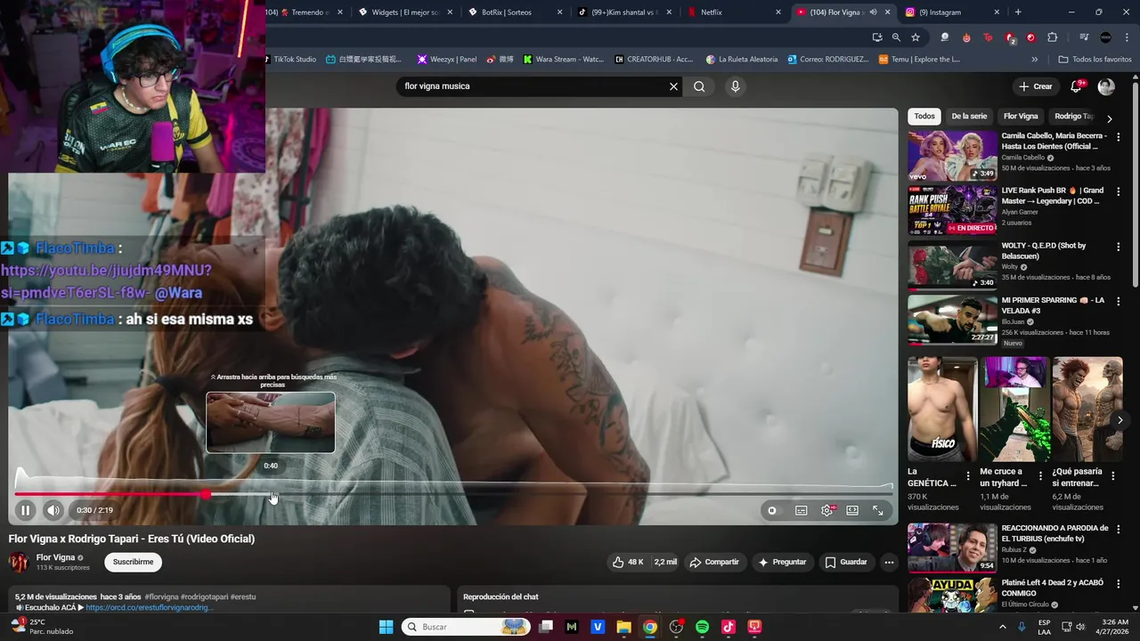Image resolution: width=1140 pixels, height=641 pixels.
Task: Click the install app icon in address bar
Action: click(877, 37)
